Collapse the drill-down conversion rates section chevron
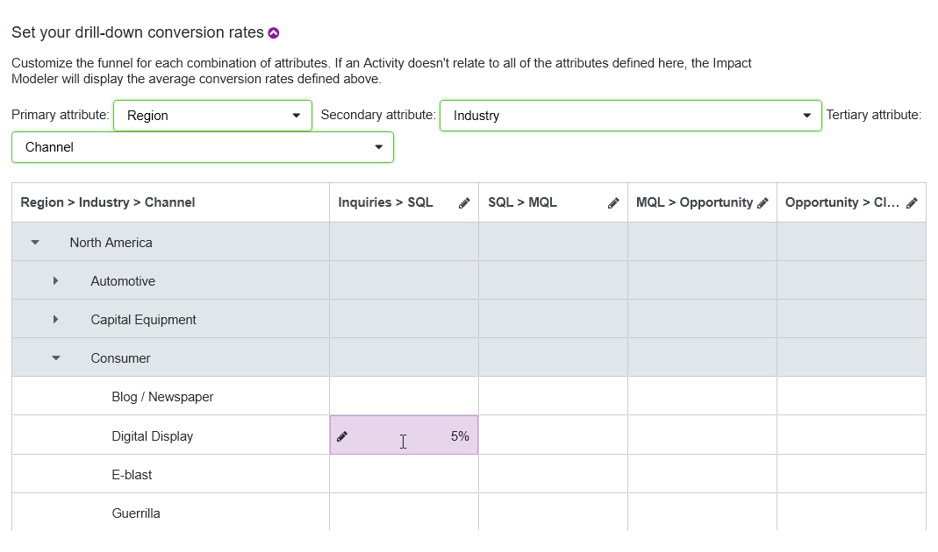This screenshot has width=938, height=552. click(x=274, y=33)
